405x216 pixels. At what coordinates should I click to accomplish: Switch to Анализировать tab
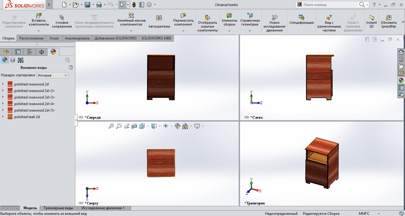77,38
